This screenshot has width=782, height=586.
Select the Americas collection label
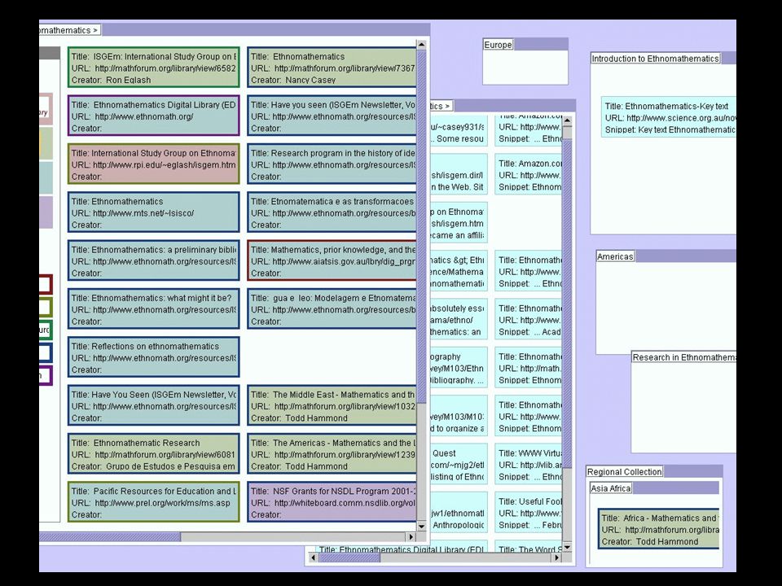[615, 256]
